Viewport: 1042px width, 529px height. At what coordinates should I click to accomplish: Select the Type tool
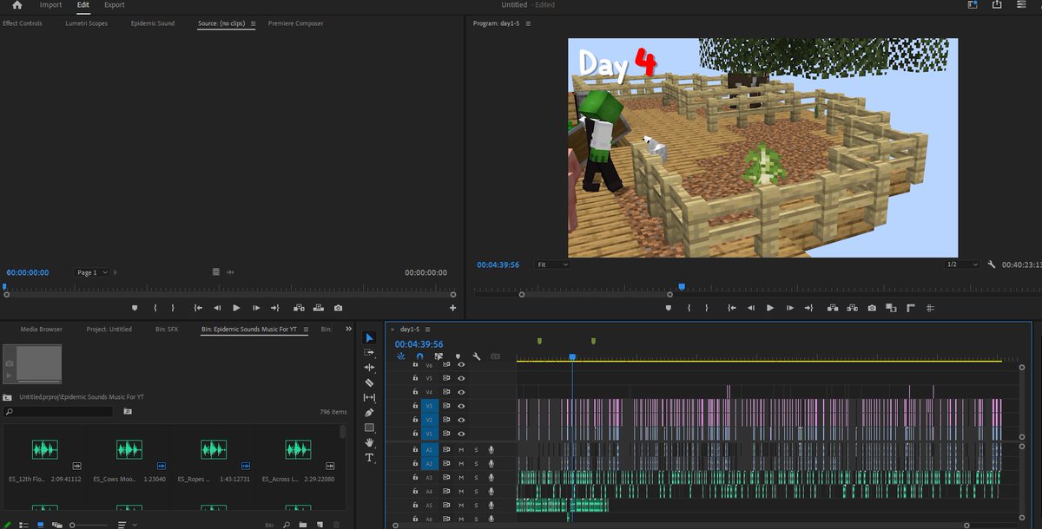pos(369,457)
